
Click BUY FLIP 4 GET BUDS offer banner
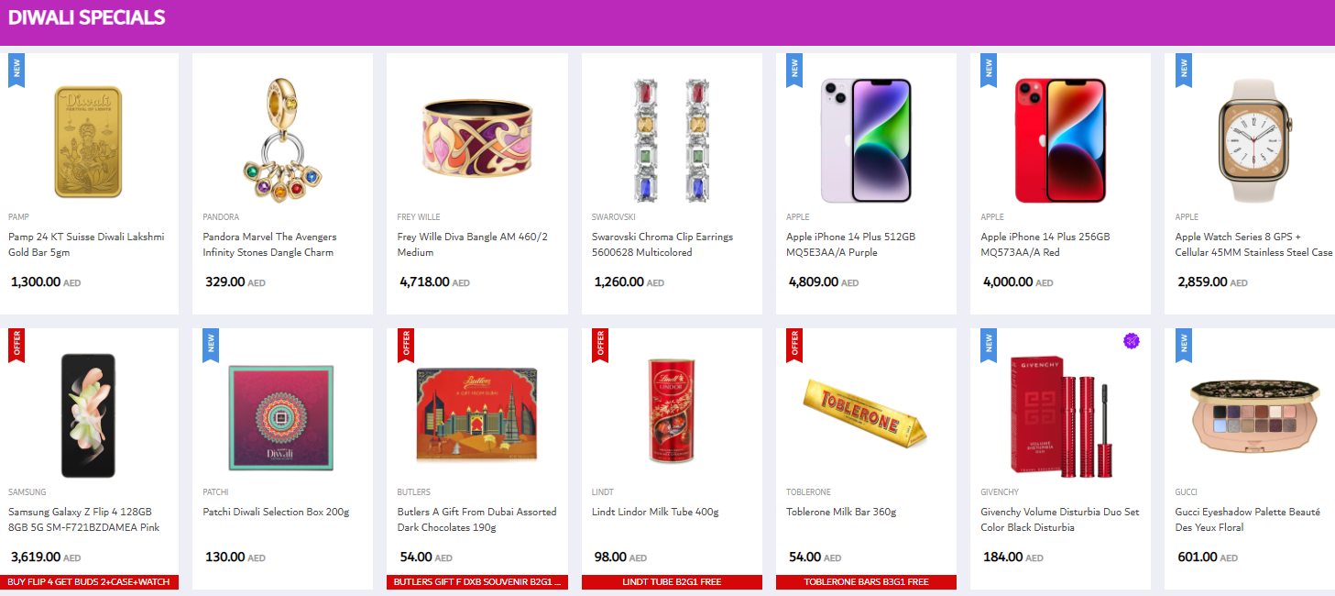pyautogui.click(x=89, y=582)
